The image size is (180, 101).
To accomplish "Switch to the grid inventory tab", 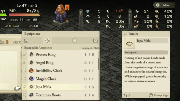I will click(x=74, y=40).
